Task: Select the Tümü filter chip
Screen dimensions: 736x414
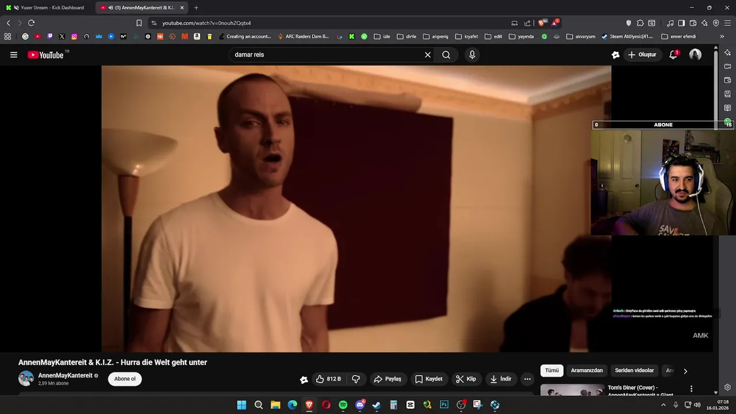Action: 552,371
